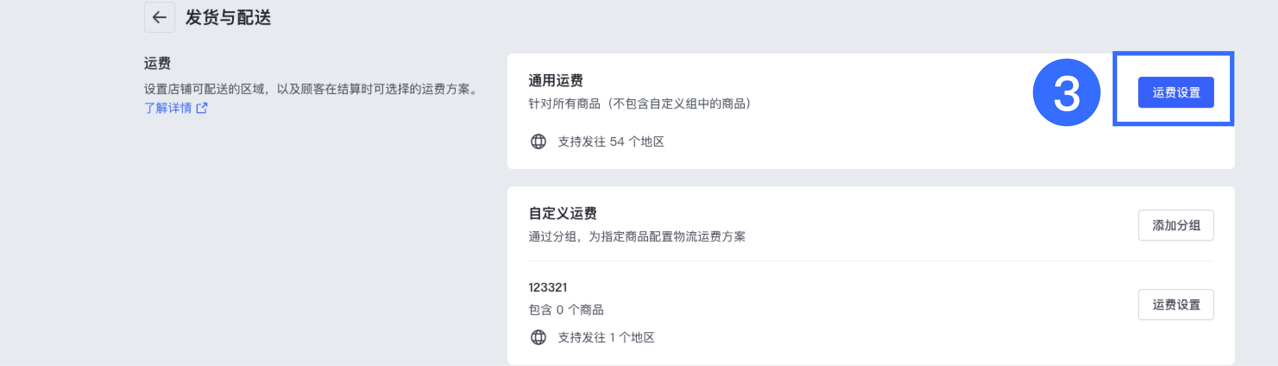Click the 通用运费 card heading
The height and width of the screenshot is (366, 1278).
coord(556,80)
